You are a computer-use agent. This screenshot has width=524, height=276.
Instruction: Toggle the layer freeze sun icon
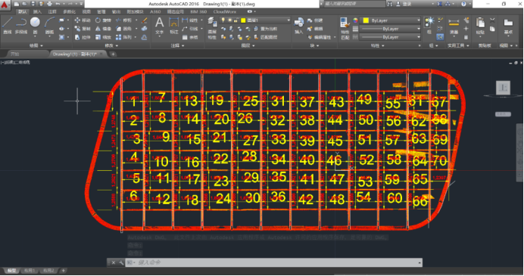click(x=229, y=20)
